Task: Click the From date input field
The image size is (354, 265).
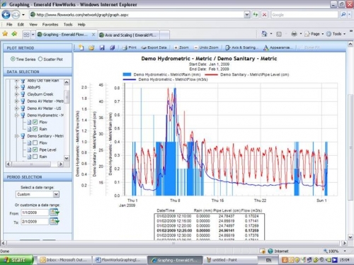Action: click(x=35, y=213)
